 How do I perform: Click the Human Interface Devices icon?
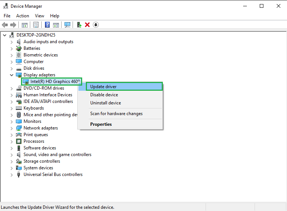(19, 95)
